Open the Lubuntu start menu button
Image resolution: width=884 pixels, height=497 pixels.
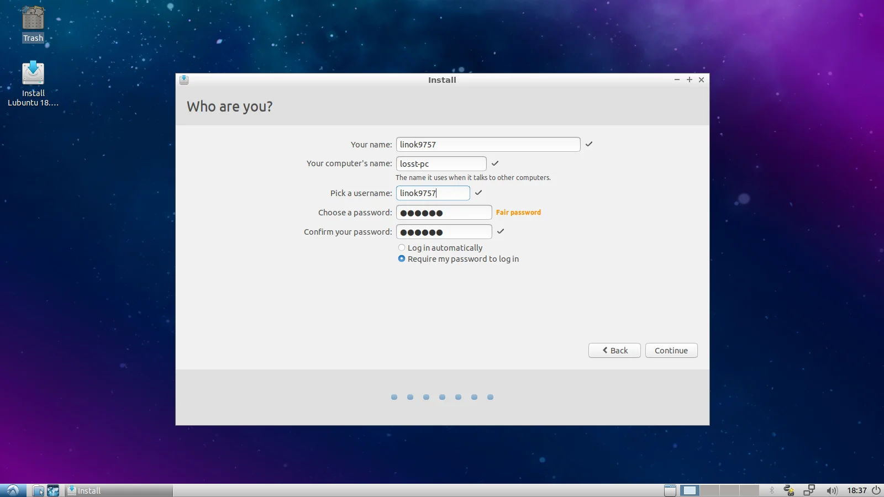click(13, 490)
